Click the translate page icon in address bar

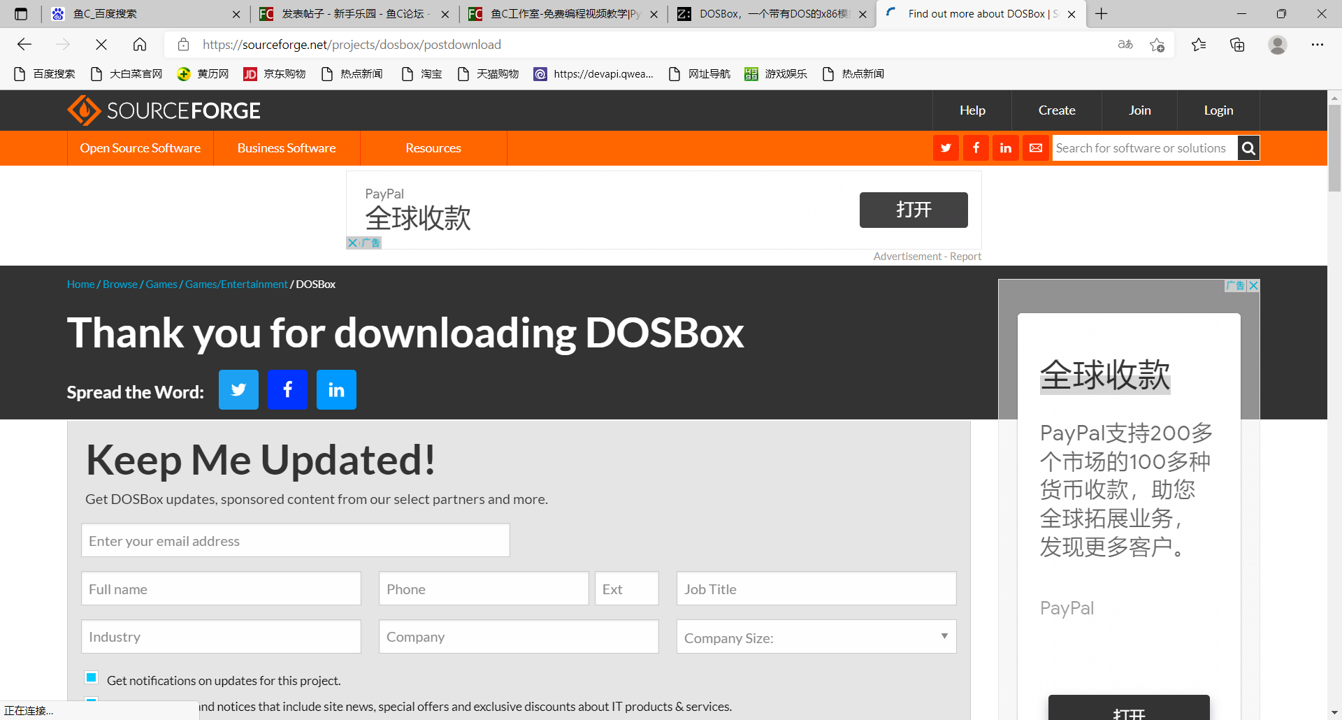[1125, 45]
